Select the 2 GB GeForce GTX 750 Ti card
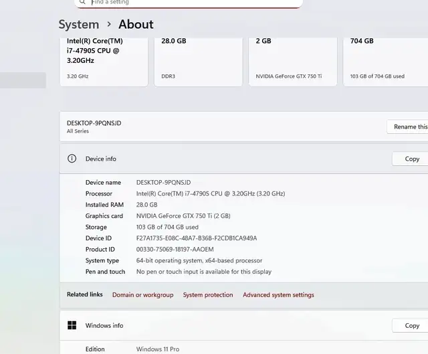Viewport: 428px width, 354px height. coord(293,62)
